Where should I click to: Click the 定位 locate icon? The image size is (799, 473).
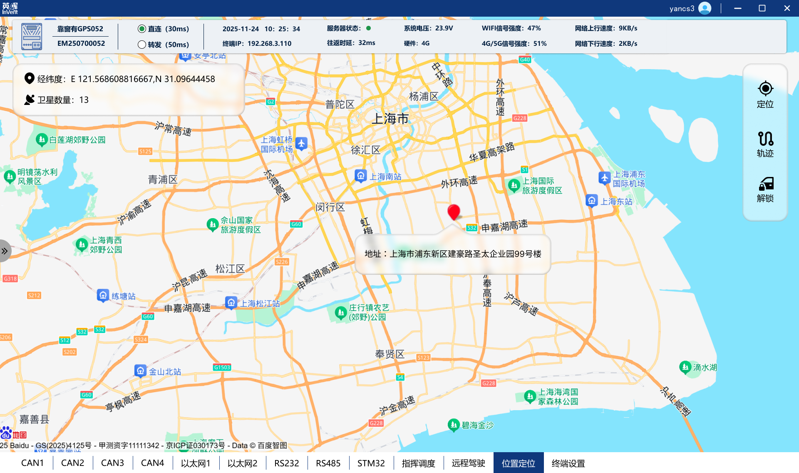[x=765, y=89]
